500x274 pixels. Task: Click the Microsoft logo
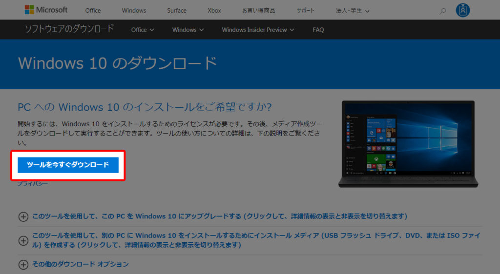tap(46, 10)
